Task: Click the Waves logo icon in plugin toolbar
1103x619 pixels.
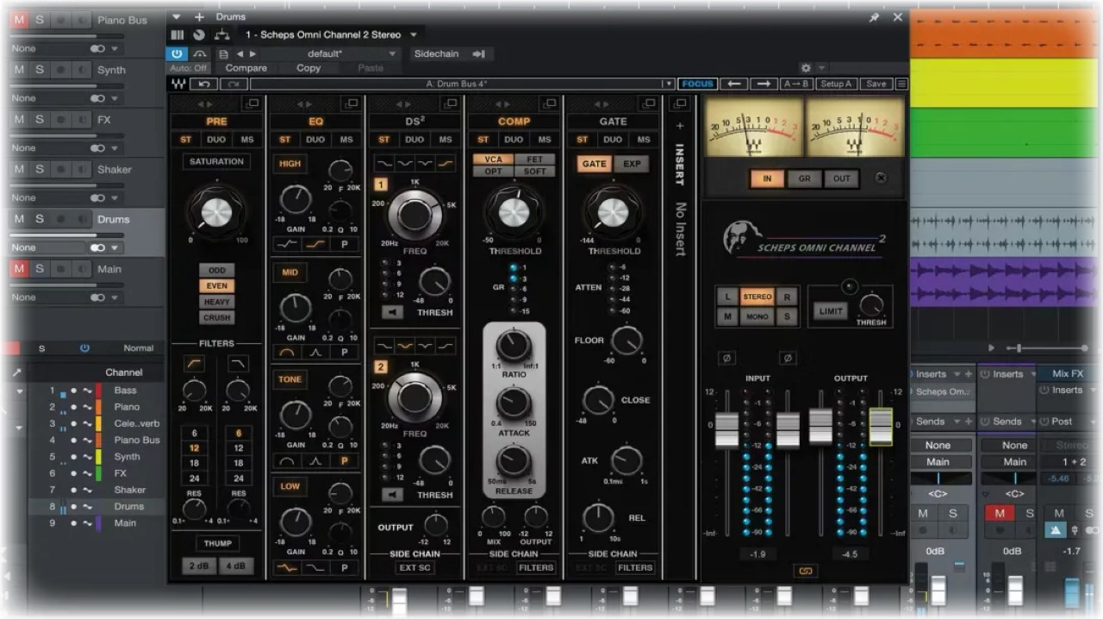Action: (178, 84)
